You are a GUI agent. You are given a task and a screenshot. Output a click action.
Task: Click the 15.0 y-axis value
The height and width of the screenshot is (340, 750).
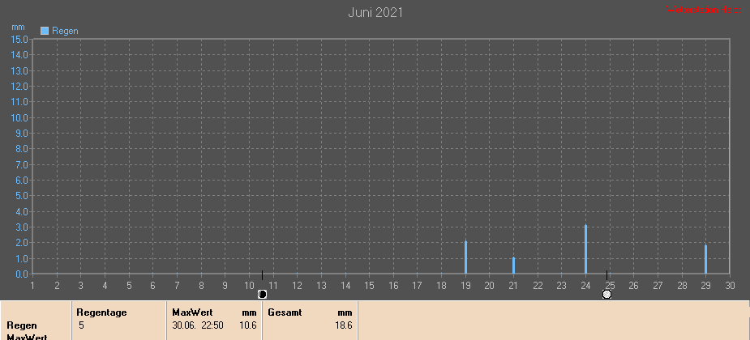pos(19,39)
